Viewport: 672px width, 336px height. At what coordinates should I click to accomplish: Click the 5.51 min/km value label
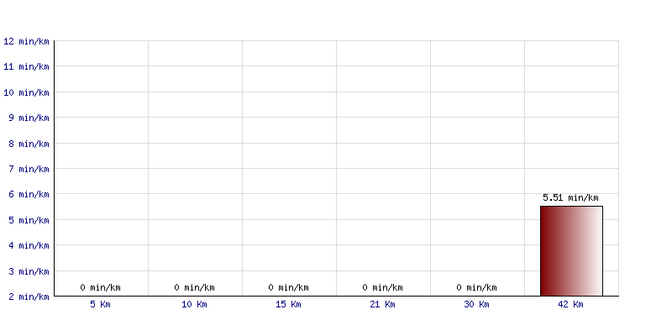(570, 198)
